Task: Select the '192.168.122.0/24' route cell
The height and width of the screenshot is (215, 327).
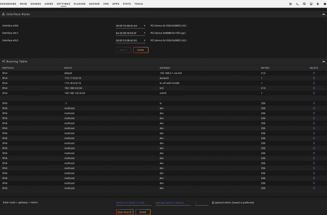Action: tap(75, 93)
